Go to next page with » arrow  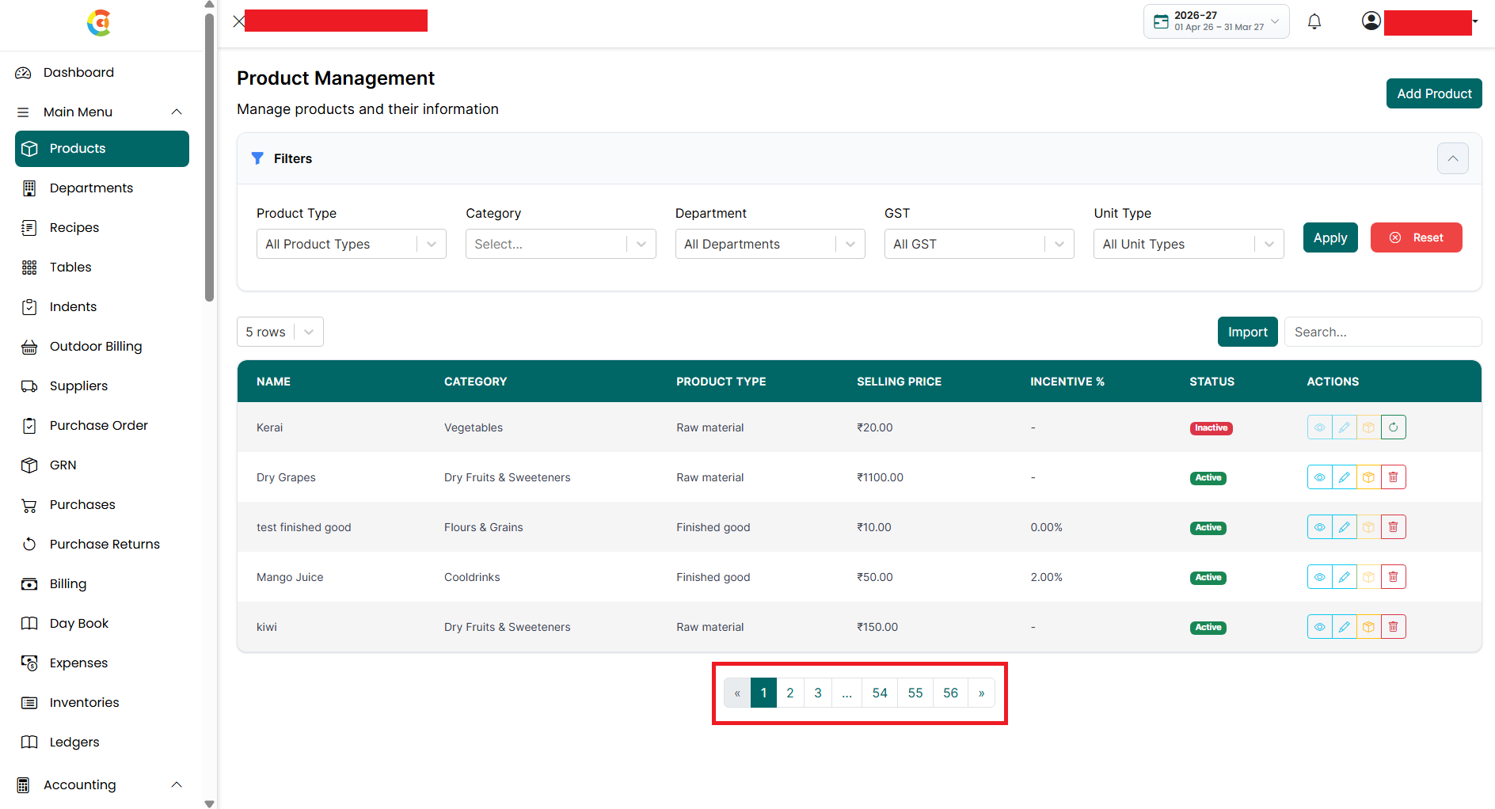[981, 693]
